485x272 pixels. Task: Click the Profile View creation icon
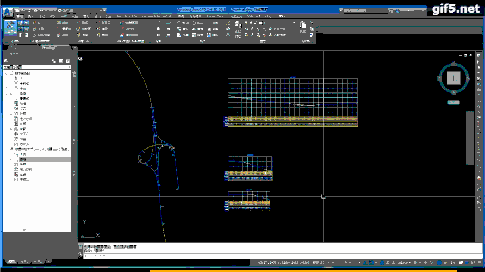[x=130, y=23]
